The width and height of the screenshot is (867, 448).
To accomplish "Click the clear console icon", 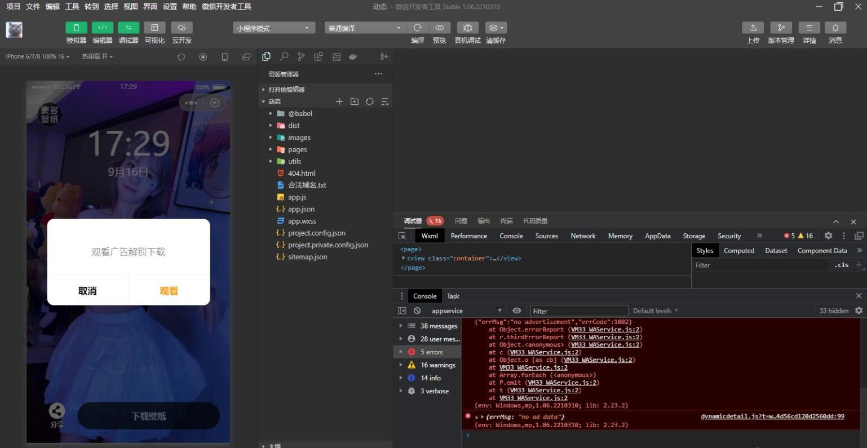I will coord(417,311).
